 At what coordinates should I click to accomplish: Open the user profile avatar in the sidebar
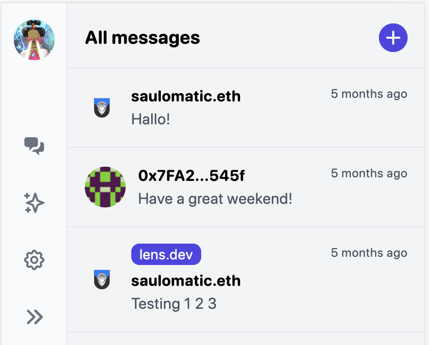pyautogui.click(x=34, y=40)
